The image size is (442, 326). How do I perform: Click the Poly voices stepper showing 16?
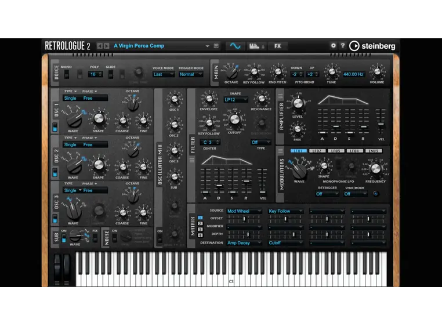pyautogui.click(x=95, y=74)
